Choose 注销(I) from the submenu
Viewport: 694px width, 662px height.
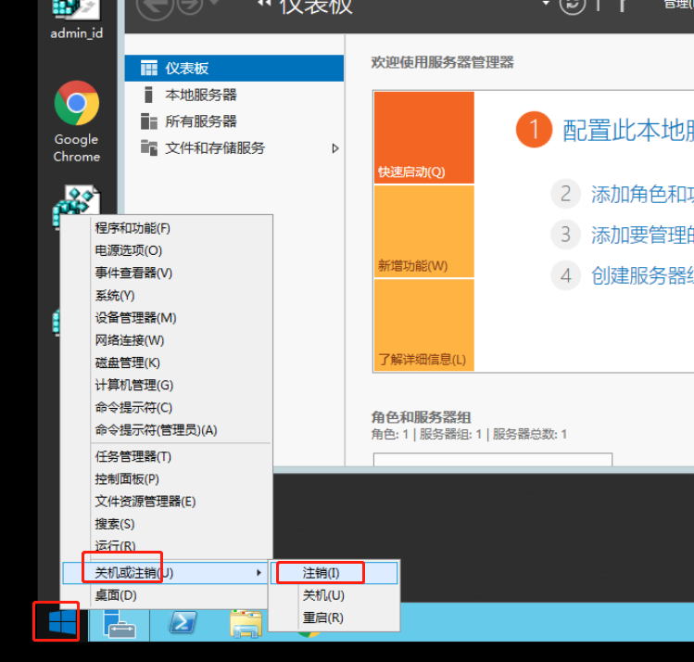click(322, 573)
